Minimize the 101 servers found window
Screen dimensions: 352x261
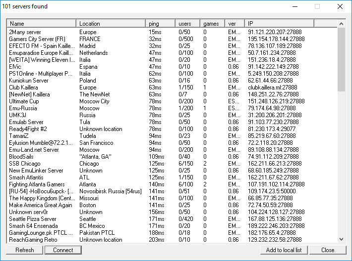point(295,6)
